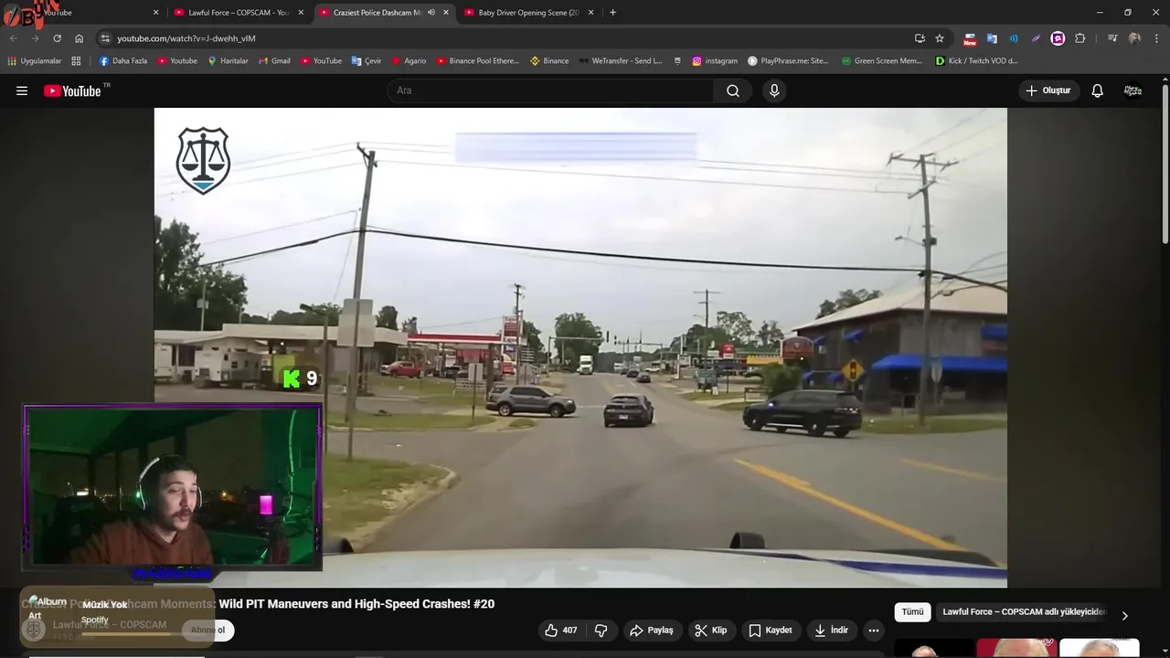Close the Baby Driver Opening Scene tab
The height and width of the screenshot is (658, 1170).
[x=590, y=13]
